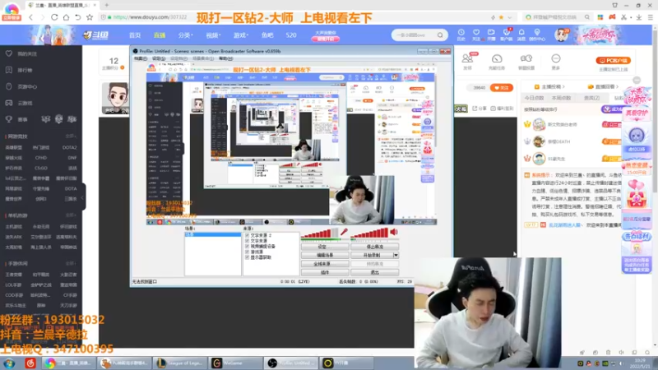The width and height of the screenshot is (658, 370).
Task: Open the client download icon
Action: pyautogui.click(x=507, y=35)
